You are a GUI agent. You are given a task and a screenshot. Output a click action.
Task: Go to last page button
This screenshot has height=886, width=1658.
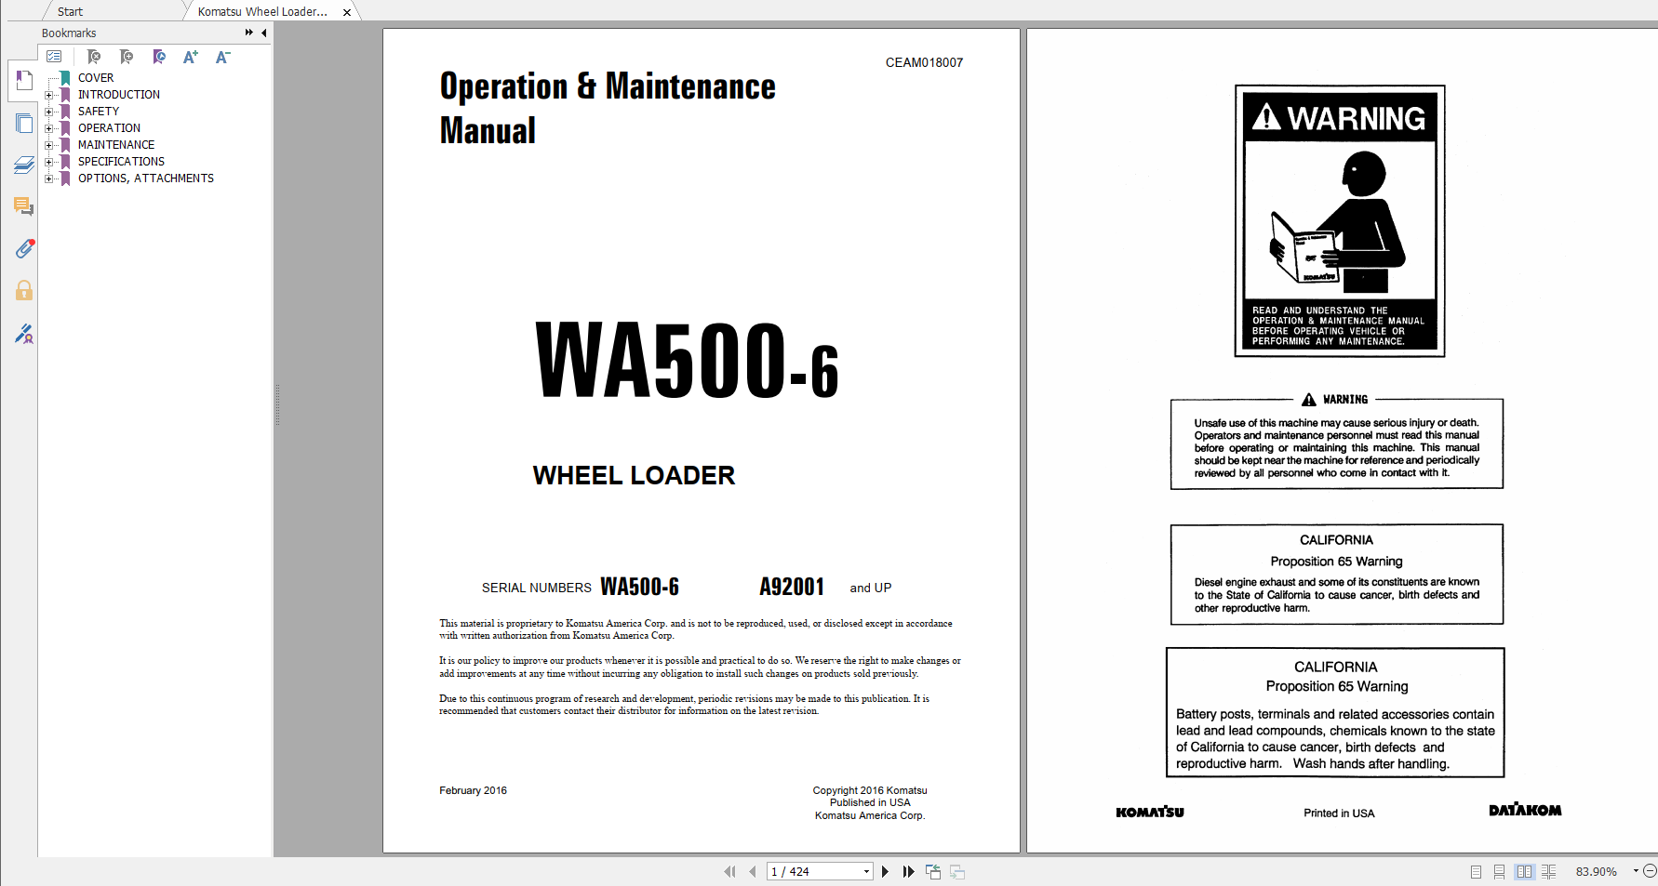[x=908, y=872]
